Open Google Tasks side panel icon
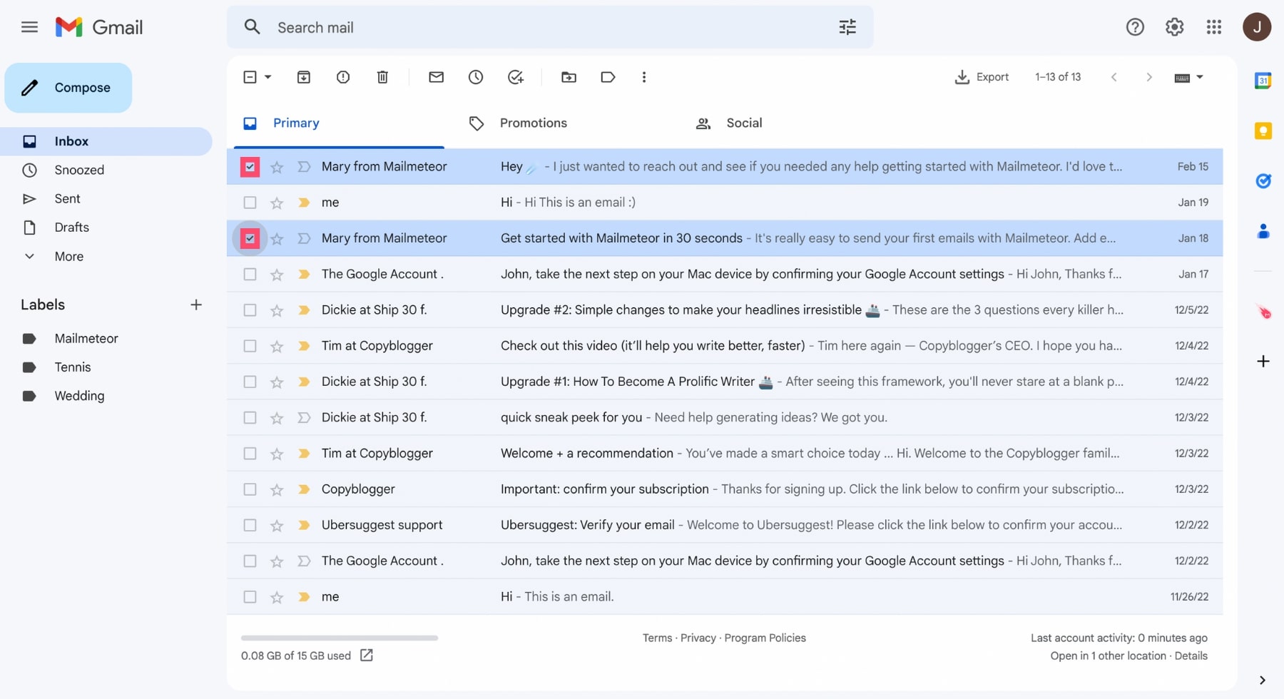 1263,181
